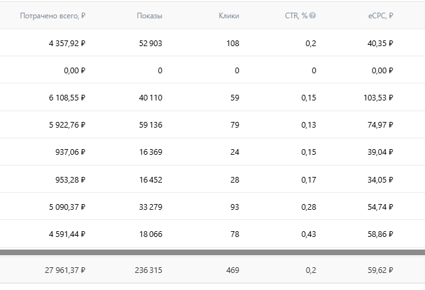Click the CTR help question mark icon

pyautogui.click(x=313, y=16)
